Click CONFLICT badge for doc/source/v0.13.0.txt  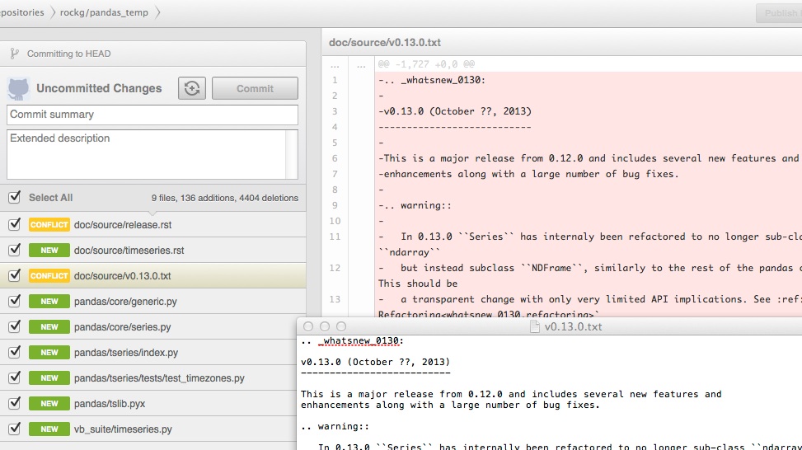(49, 275)
